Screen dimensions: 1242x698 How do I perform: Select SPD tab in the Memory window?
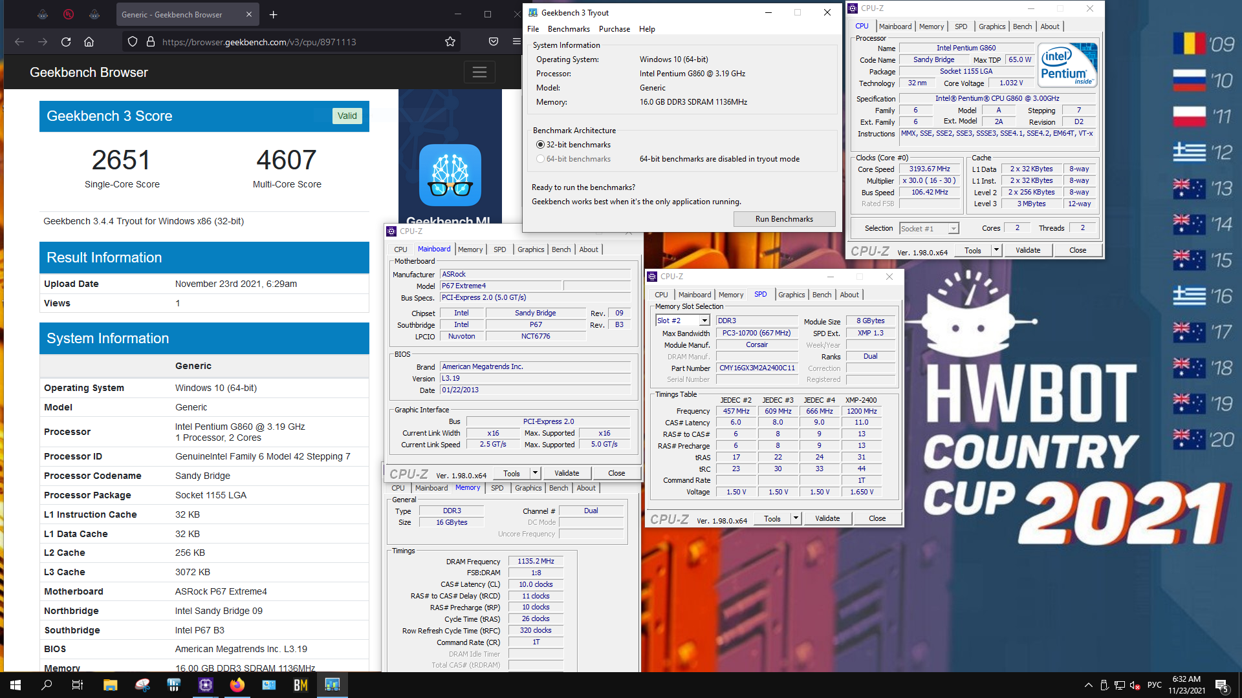coord(497,488)
